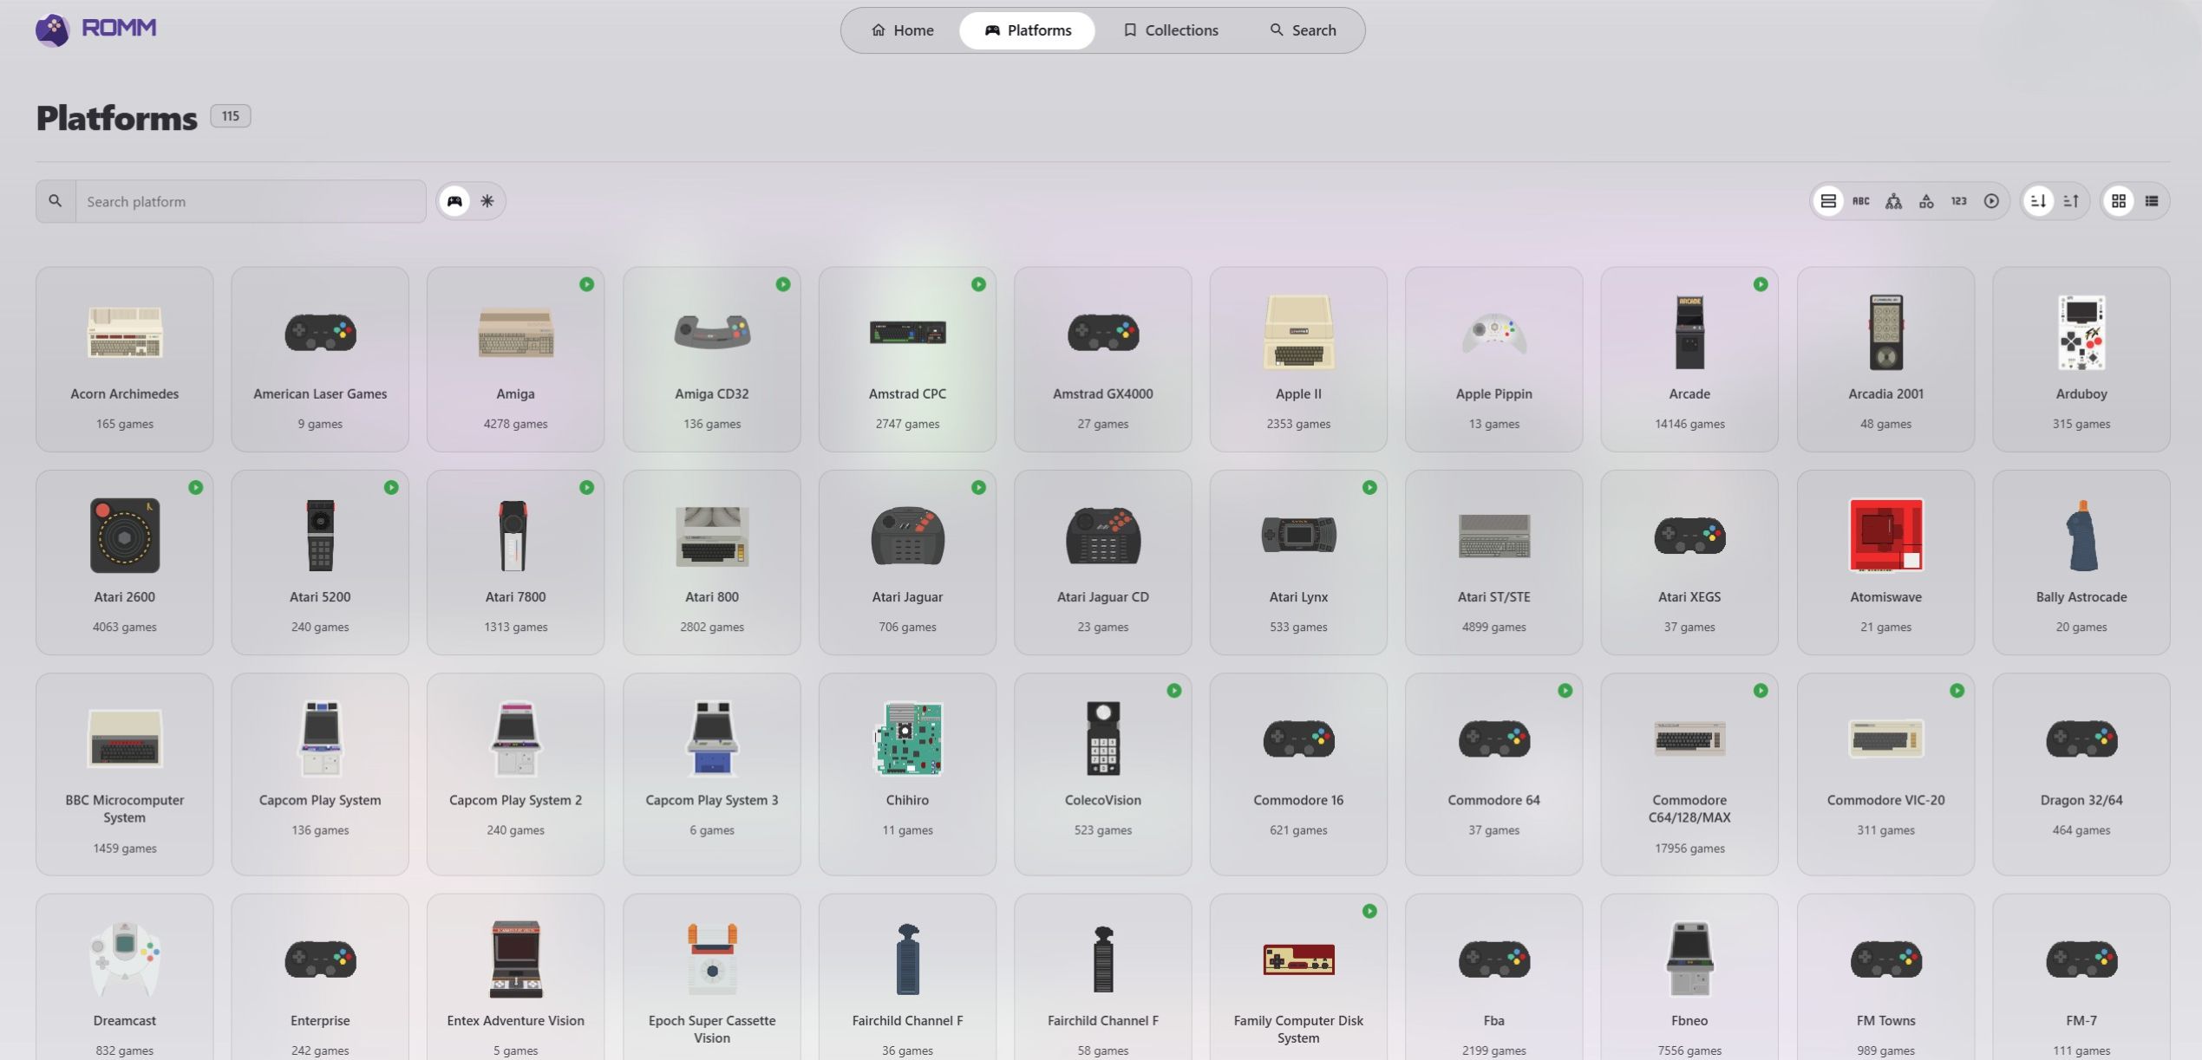This screenshot has height=1060, width=2202.
Task: Select the Fbneo platform title
Action: [x=1689, y=1021]
